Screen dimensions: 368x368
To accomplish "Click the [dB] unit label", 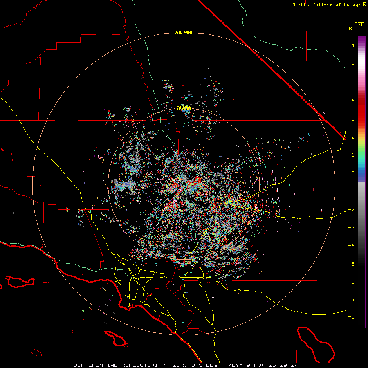I will click(x=349, y=29).
